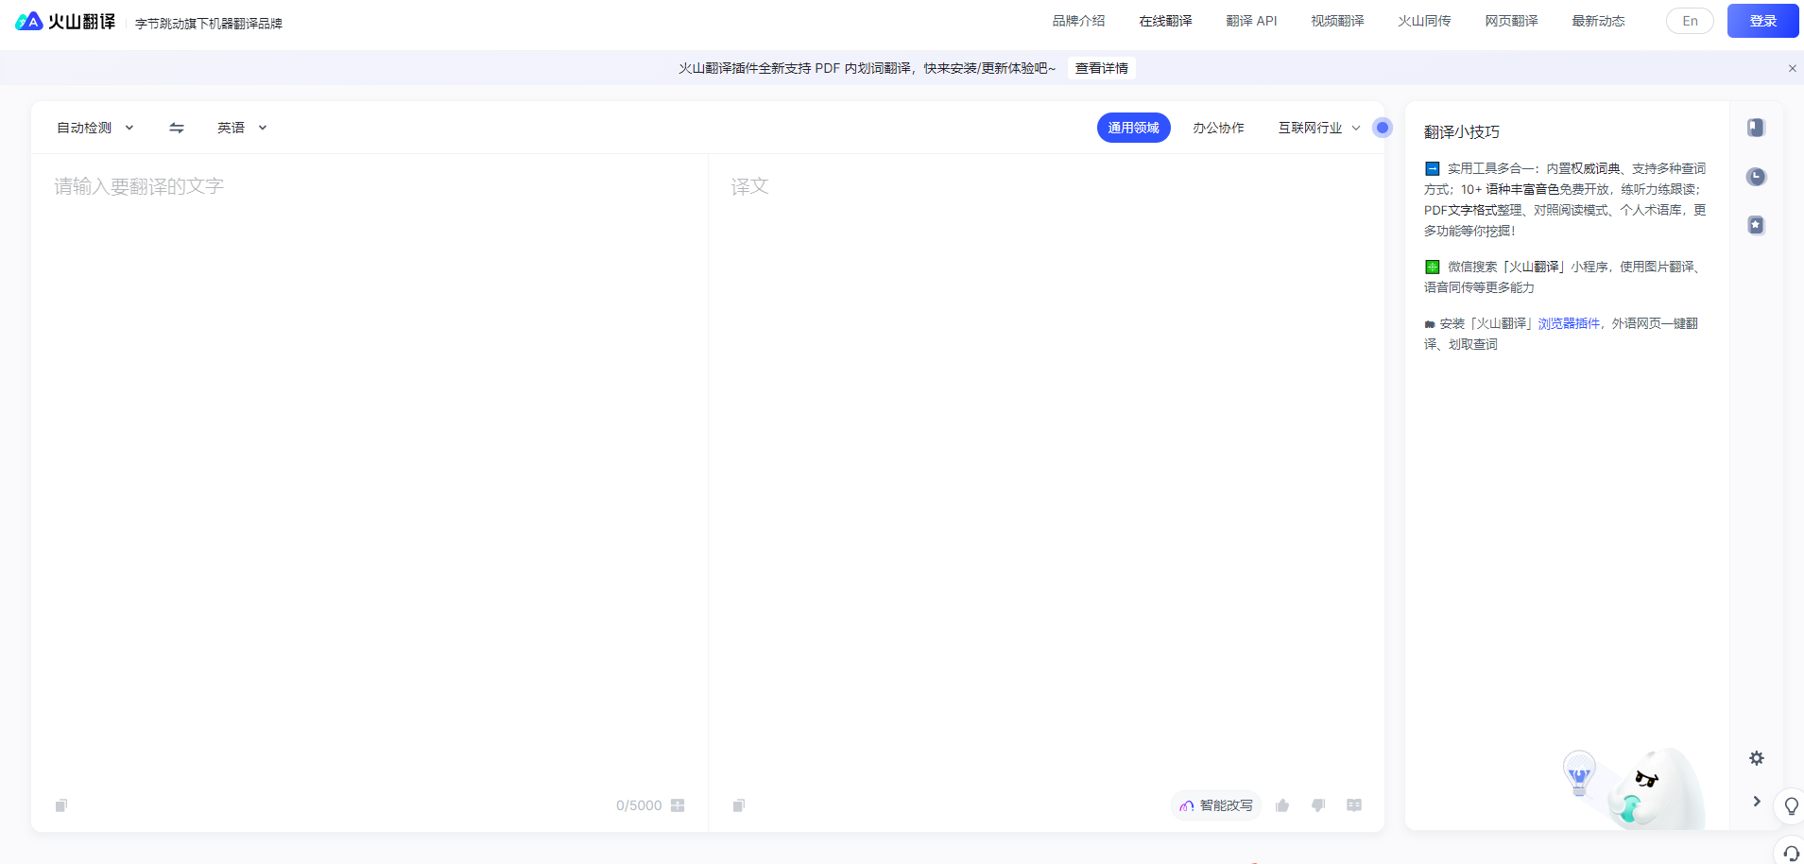Viewport: 1804px width, 864px height.
Task: Swap the source and target languages
Action: [175, 128]
